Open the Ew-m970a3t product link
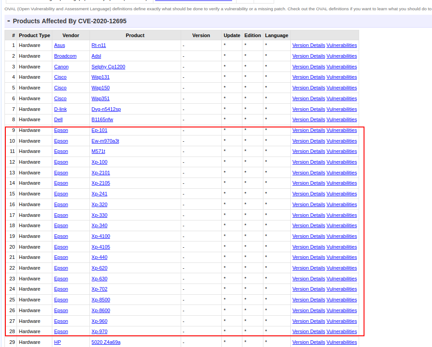This screenshot has height=347, width=432. pyautogui.click(x=105, y=141)
